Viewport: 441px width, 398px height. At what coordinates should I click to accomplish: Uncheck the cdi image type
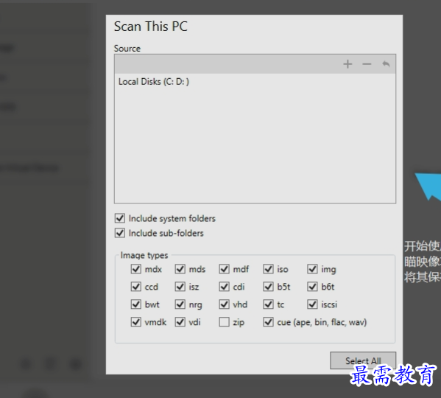click(x=224, y=287)
